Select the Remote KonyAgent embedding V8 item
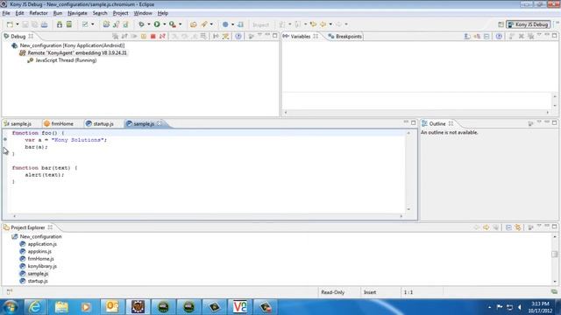The image size is (561, 315). pyautogui.click(x=77, y=52)
